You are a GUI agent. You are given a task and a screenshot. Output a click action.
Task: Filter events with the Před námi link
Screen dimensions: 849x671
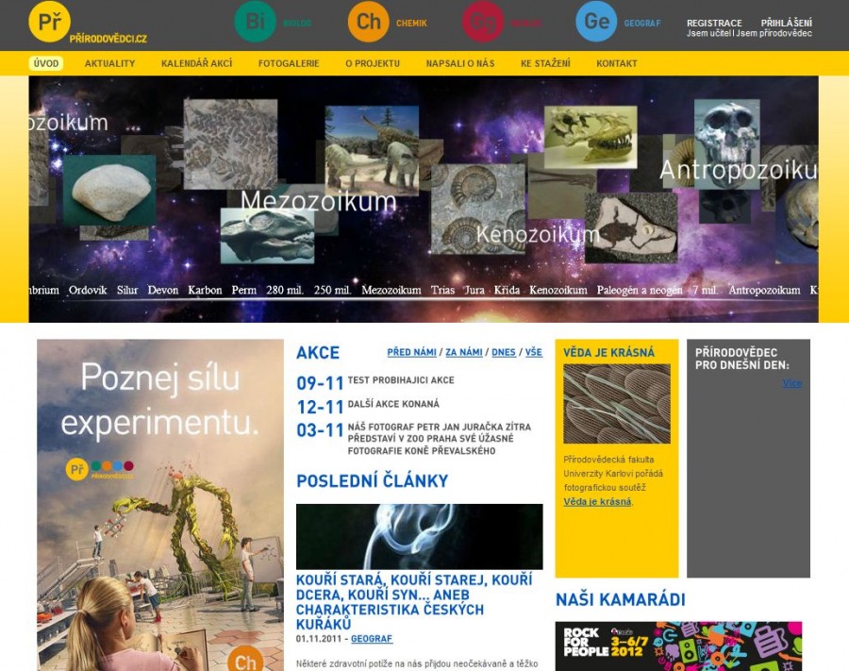pyautogui.click(x=411, y=353)
